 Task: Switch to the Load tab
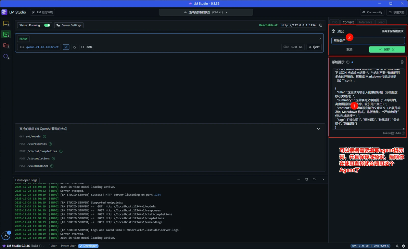(381, 22)
